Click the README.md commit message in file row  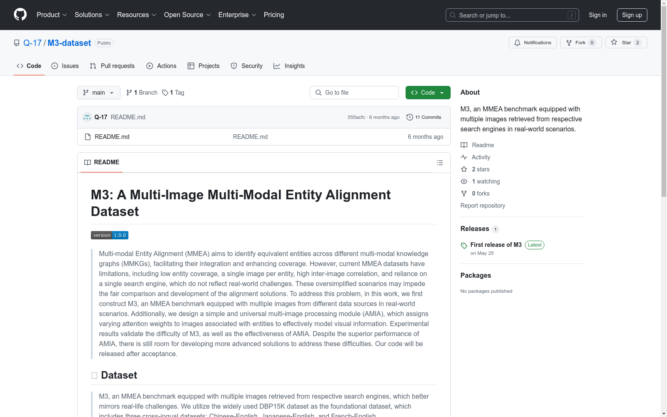coord(251,137)
